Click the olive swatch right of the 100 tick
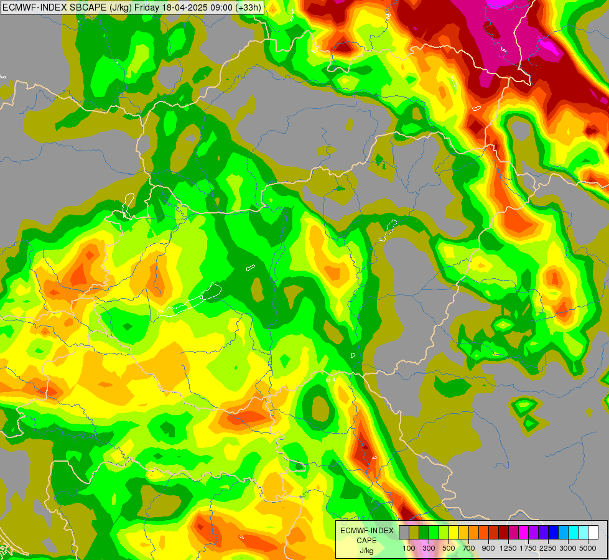 coord(414,532)
